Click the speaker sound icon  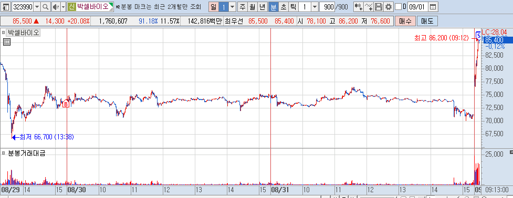tap(56, 6)
